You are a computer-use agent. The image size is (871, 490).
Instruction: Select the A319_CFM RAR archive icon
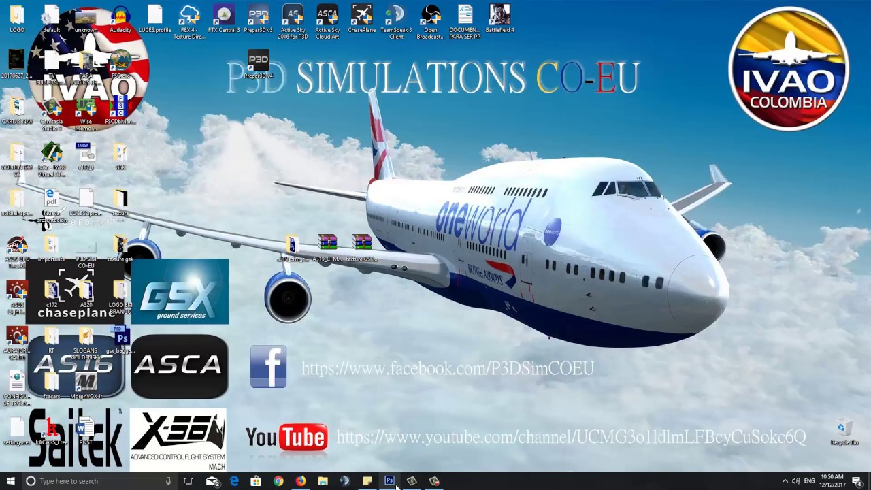(327, 248)
